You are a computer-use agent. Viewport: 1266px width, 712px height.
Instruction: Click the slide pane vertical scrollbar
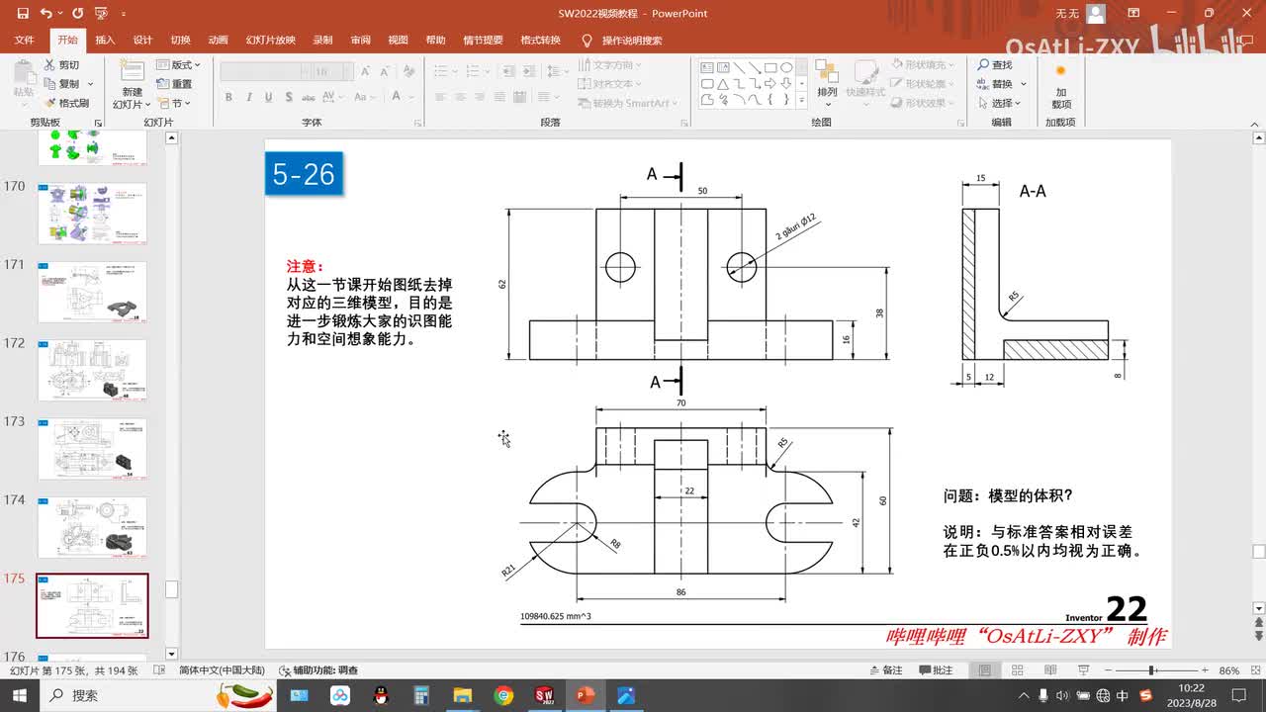tap(1258, 373)
